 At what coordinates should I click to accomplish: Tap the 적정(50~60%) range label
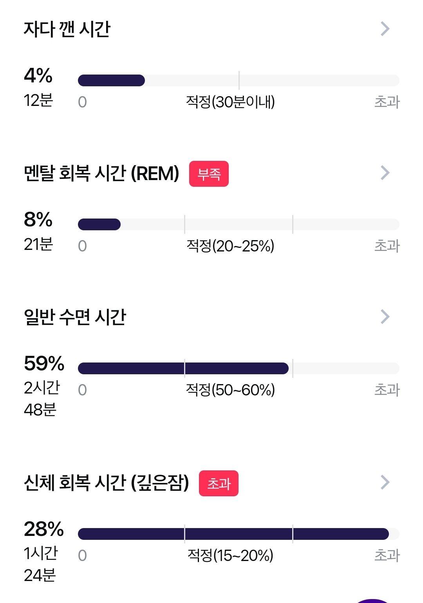click(x=230, y=390)
